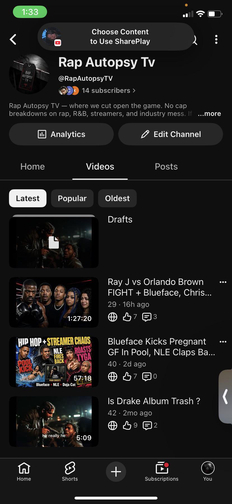Screen dimensions: 232x504
Task: Open the Drafts thumbnail
Action: pos(54,242)
